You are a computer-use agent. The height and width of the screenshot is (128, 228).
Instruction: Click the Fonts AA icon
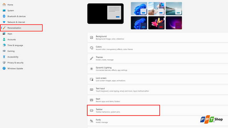(91, 121)
